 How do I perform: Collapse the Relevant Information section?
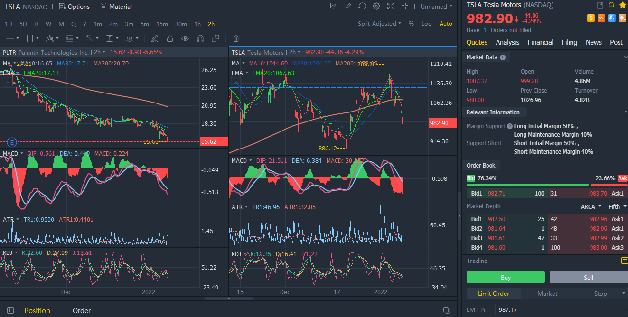625,112
